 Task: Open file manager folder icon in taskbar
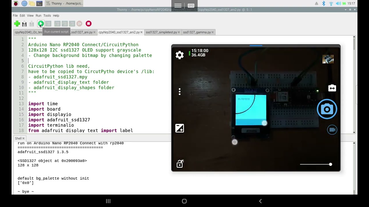click(x=32, y=3)
